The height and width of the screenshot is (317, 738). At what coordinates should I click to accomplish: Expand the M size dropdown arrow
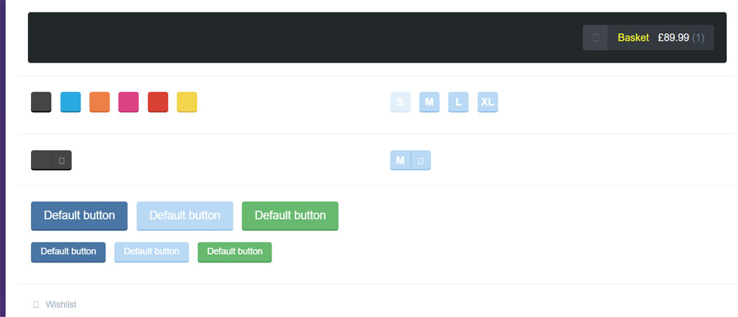(x=421, y=161)
